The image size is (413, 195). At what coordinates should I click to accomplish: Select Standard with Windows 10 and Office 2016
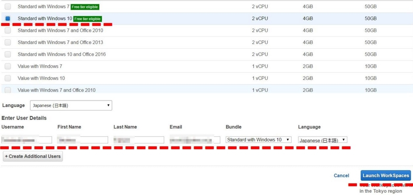8,54
